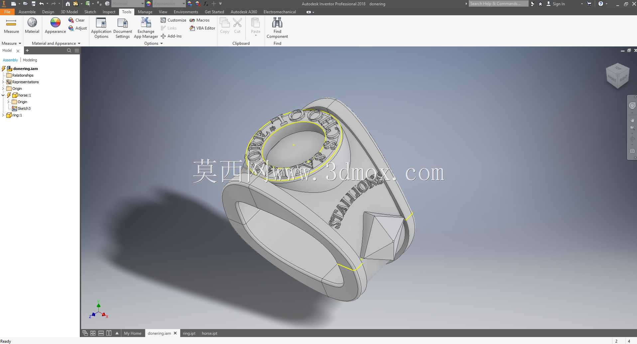Select Sketch3 in the model tree
Image resolution: width=637 pixels, height=344 pixels.
click(21, 108)
